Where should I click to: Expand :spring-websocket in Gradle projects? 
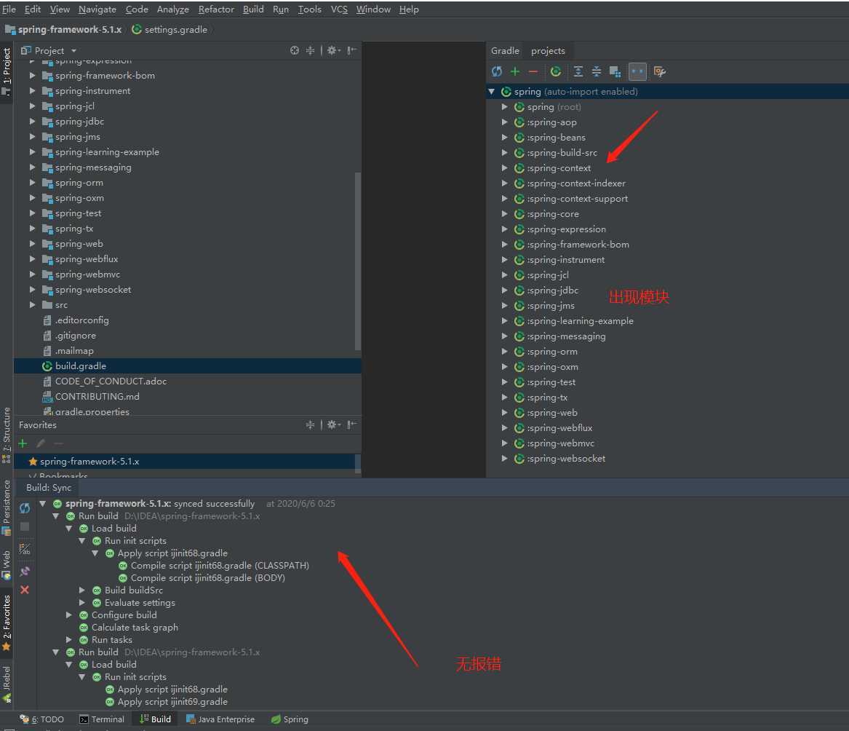[504, 459]
